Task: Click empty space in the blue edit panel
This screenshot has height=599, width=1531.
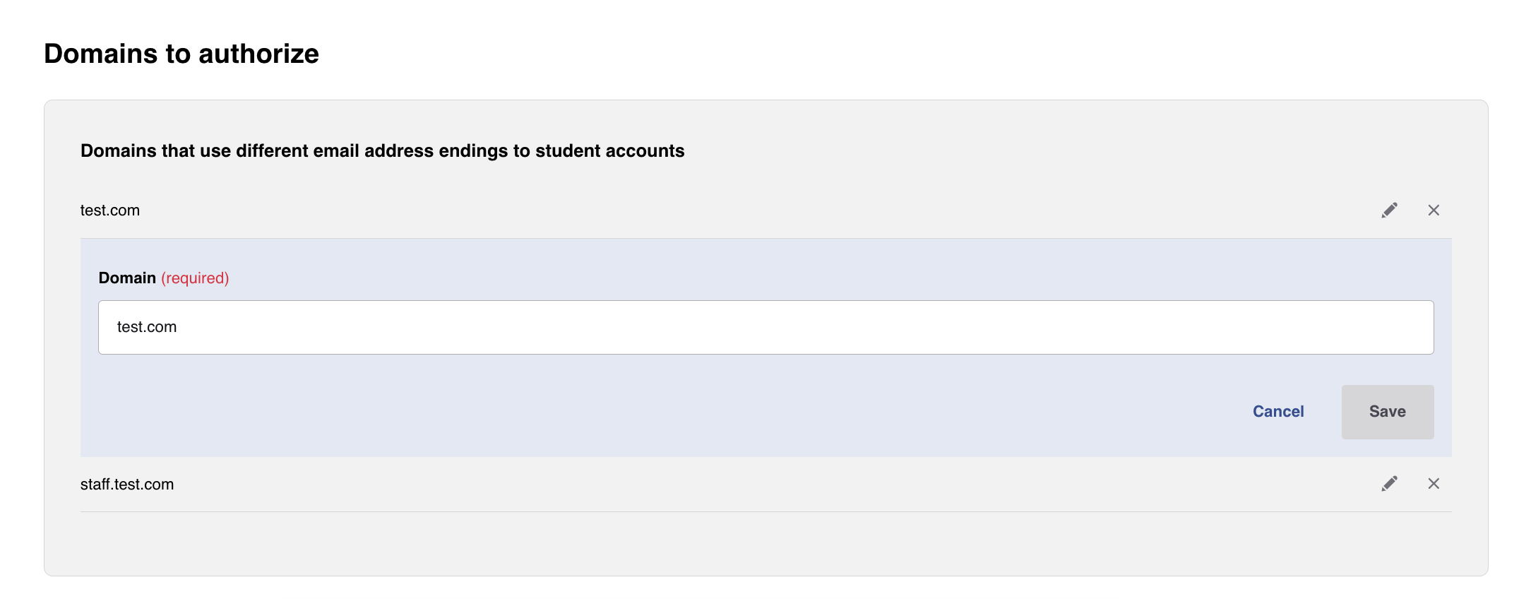Action: click(x=636, y=410)
